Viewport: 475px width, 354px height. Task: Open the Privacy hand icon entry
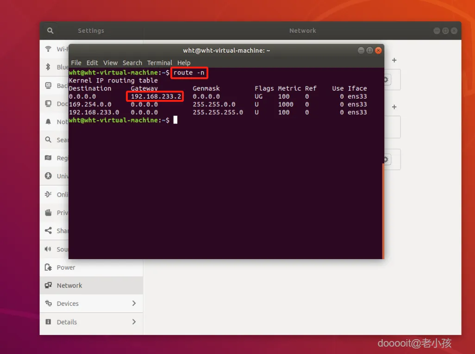48,212
